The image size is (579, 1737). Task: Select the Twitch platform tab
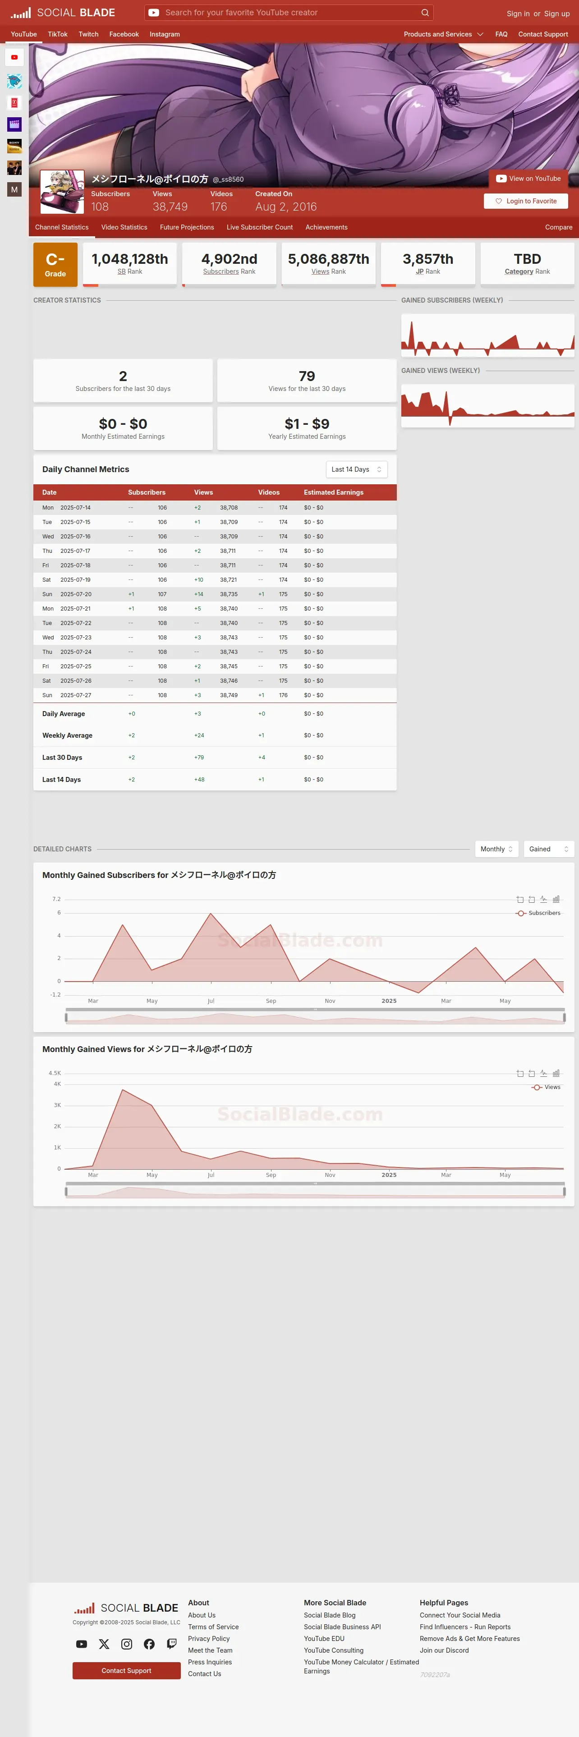tap(88, 34)
